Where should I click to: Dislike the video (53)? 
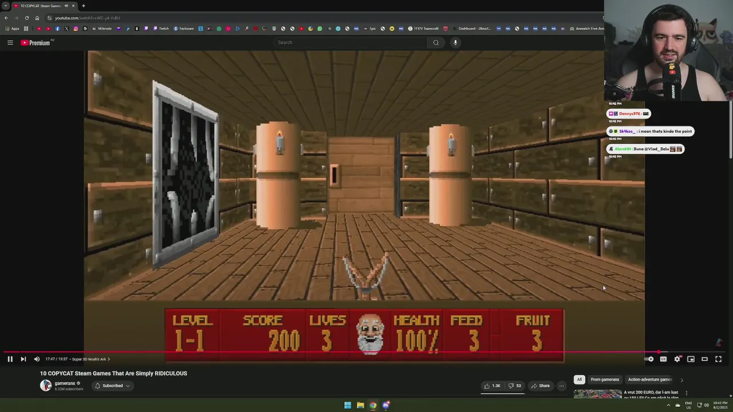pyautogui.click(x=515, y=386)
